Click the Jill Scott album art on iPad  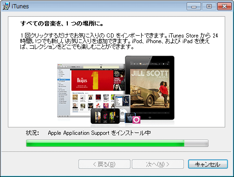[149, 88]
